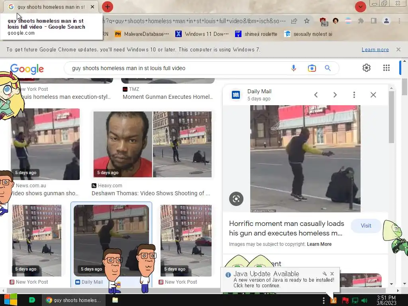Open the MalwareDatabase bookmark

pyautogui.click(x=142, y=34)
